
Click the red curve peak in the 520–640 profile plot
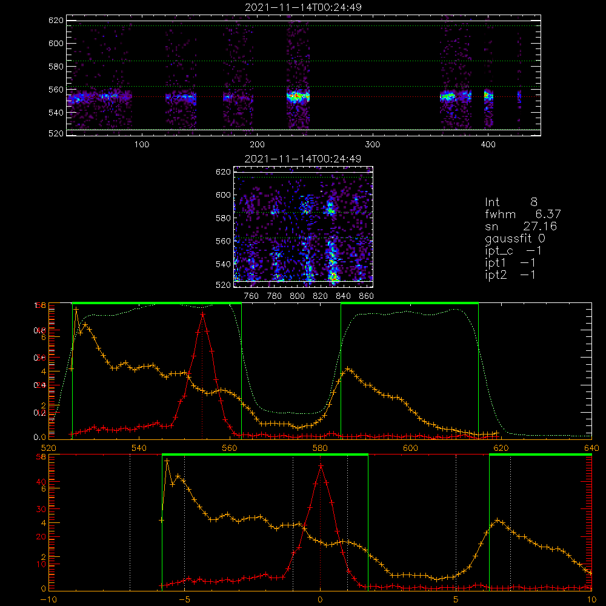point(202,315)
